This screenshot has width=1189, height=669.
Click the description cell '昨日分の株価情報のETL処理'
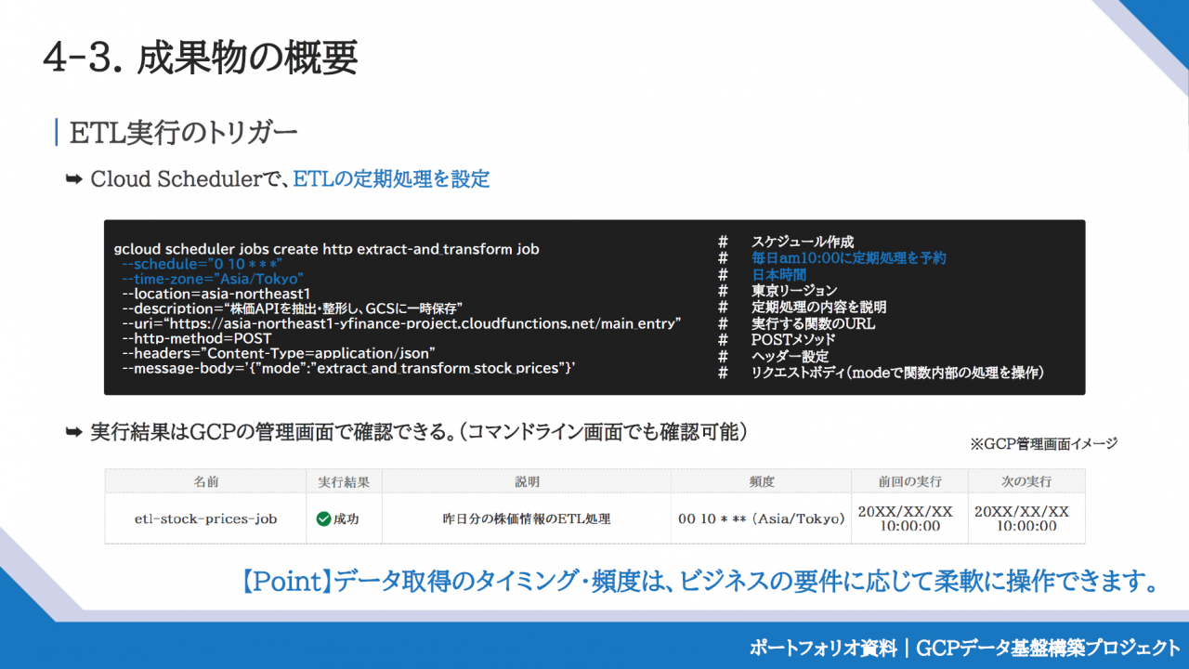click(x=527, y=518)
